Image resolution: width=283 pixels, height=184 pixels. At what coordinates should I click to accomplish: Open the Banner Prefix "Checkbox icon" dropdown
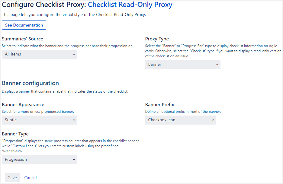pyautogui.click(x=180, y=120)
